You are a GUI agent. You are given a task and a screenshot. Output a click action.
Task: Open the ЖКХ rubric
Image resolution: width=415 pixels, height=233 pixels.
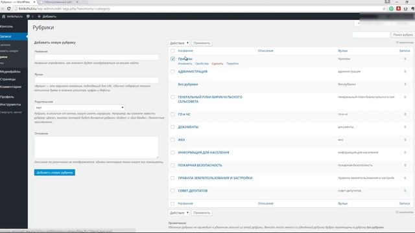(x=182, y=140)
